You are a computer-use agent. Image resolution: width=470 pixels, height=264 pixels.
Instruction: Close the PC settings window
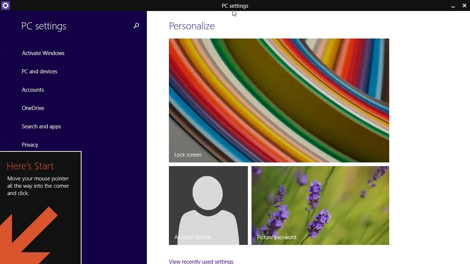464,5
